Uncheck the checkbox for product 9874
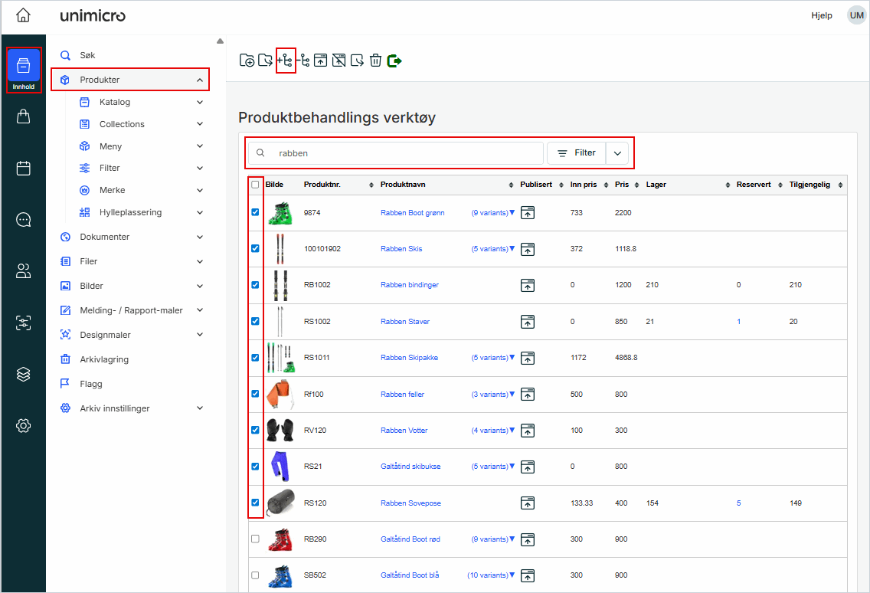This screenshot has height=593, width=870. [x=255, y=212]
